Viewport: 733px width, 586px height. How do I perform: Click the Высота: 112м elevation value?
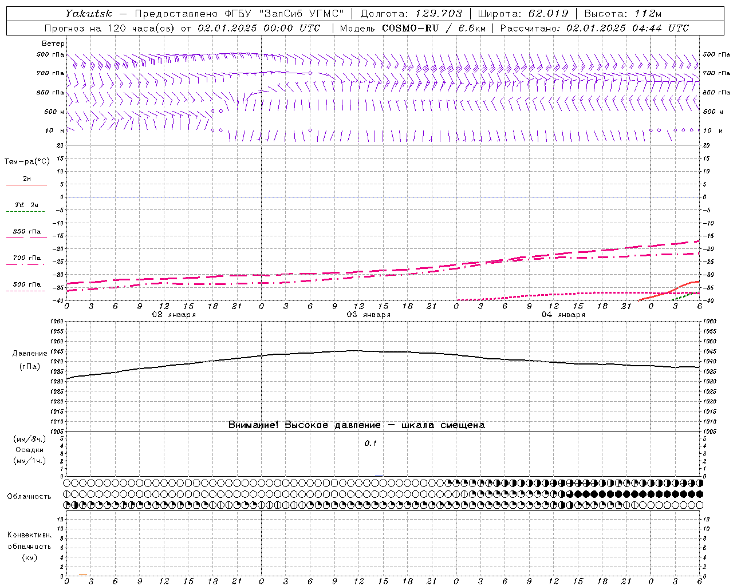point(624,14)
